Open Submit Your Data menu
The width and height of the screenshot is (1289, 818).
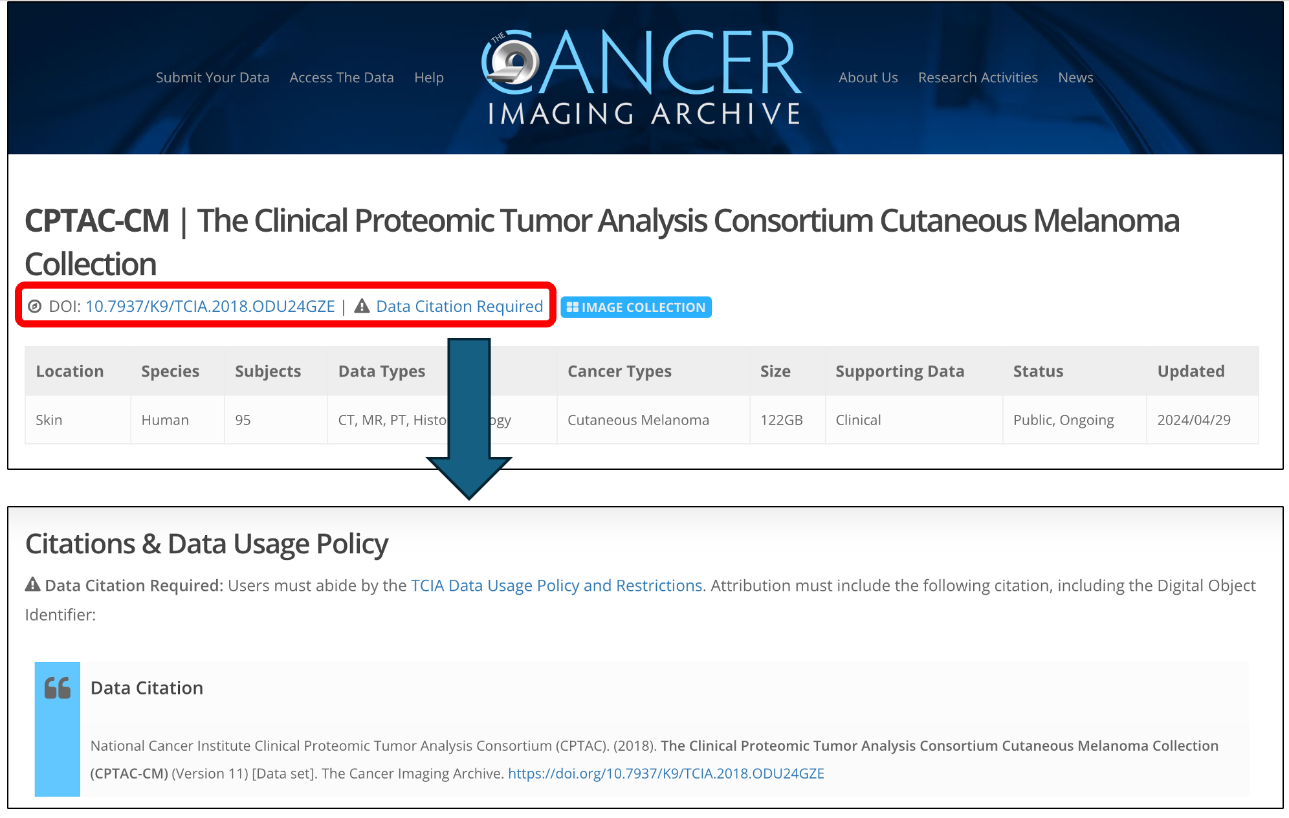pos(212,78)
